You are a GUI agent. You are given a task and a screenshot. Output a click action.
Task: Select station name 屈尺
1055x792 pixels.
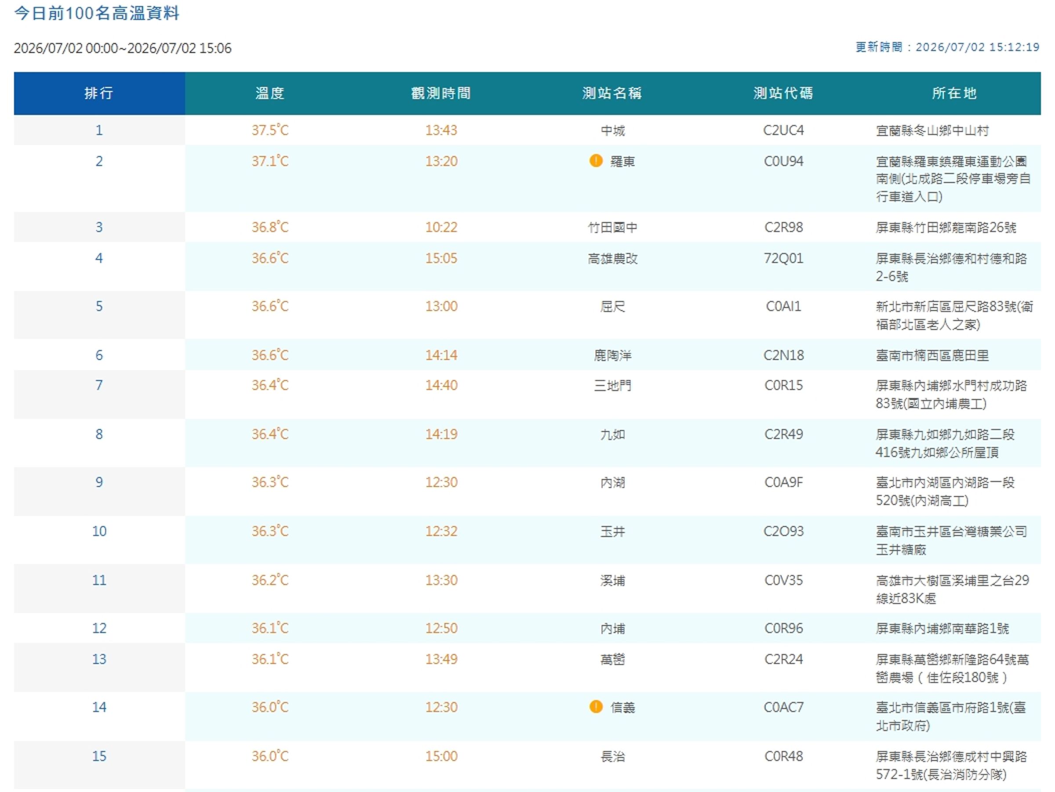pos(612,306)
